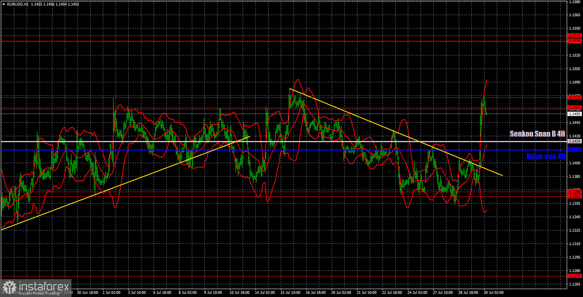This screenshot has height=297, width=583.
Task: Click the red level tag 1.1274
Action: pyautogui.click(x=575, y=276)
